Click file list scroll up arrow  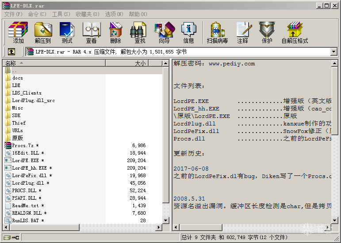166,64
